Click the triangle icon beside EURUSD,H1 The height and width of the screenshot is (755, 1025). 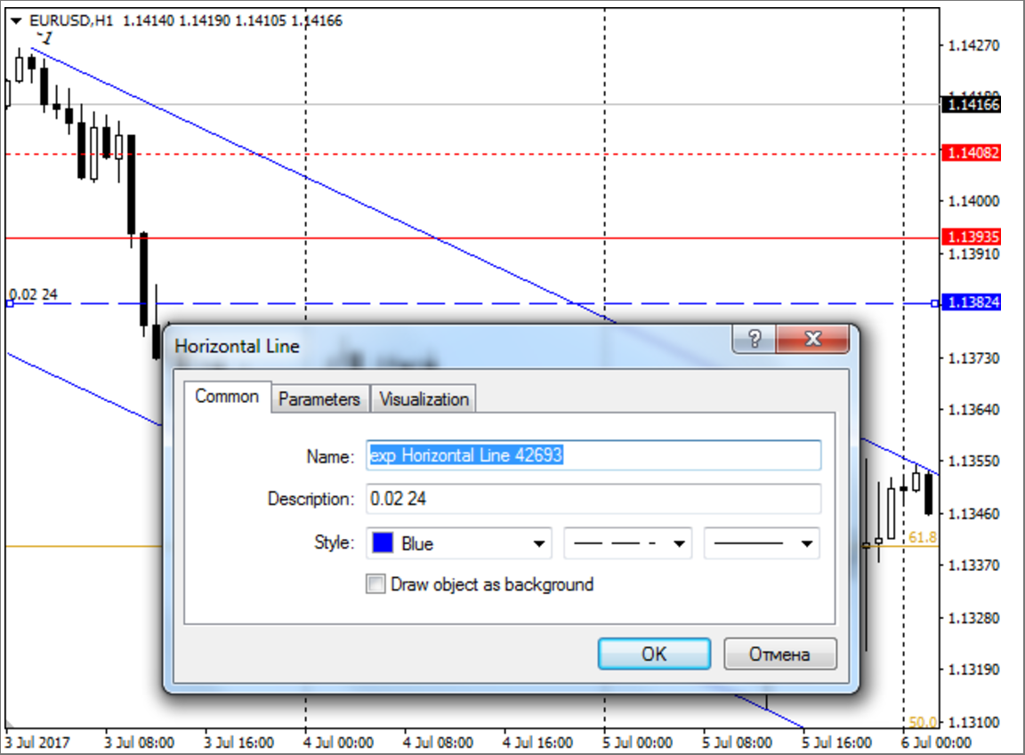(16, 20)
